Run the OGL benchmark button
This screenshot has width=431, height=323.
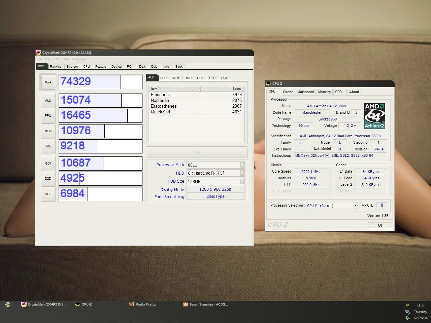(48, 194)
